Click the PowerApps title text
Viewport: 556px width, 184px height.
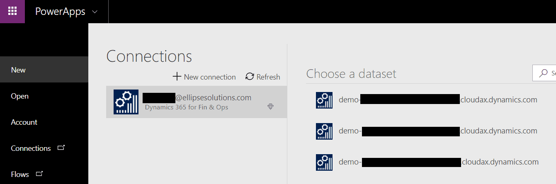[x=60, y=12]
